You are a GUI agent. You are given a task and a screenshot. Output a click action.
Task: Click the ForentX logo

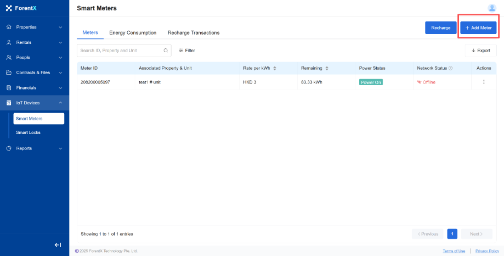coord(21,8)
